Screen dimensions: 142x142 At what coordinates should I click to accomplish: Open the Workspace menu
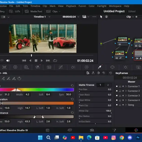[115, 6]
